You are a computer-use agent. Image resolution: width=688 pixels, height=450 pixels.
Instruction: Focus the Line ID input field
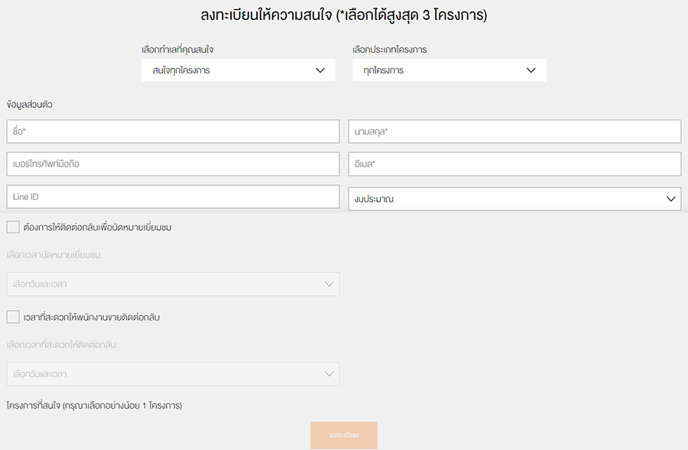(173, 197)
